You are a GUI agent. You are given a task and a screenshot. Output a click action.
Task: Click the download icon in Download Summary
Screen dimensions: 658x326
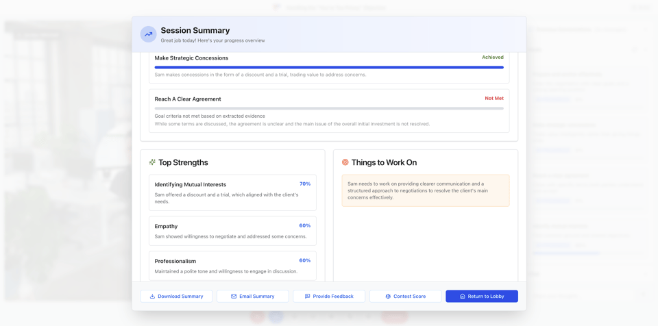(152, 297)
